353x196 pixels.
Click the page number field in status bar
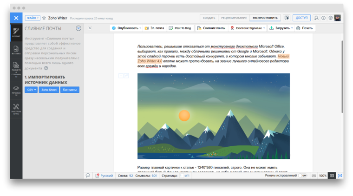coord(181,176)
